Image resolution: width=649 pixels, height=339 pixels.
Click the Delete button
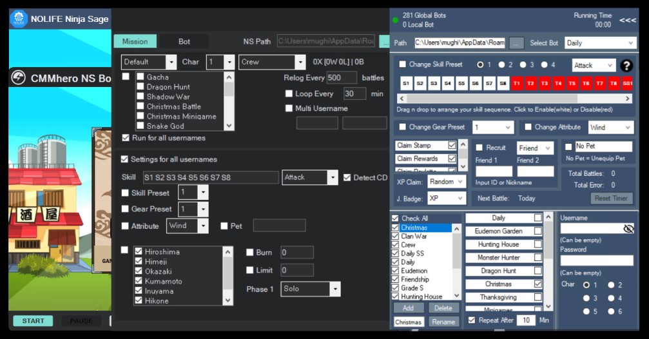[443, 308]
